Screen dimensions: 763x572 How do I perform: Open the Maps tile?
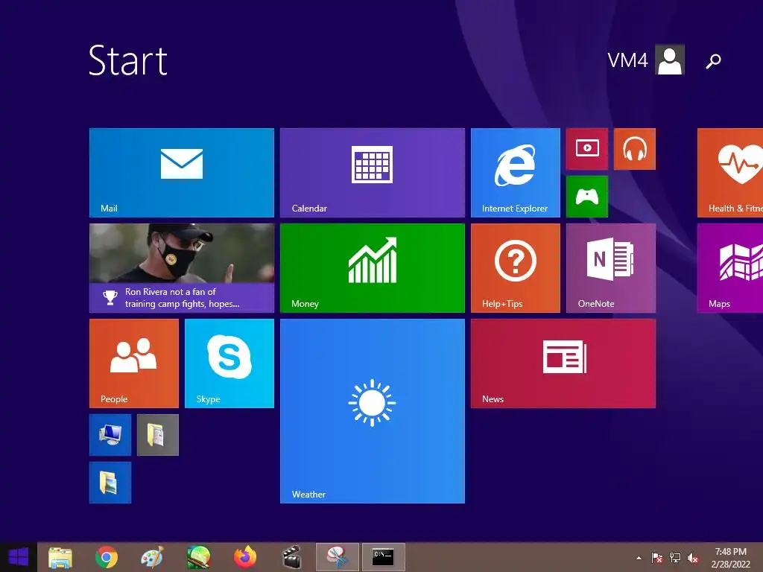pos(730,268)
